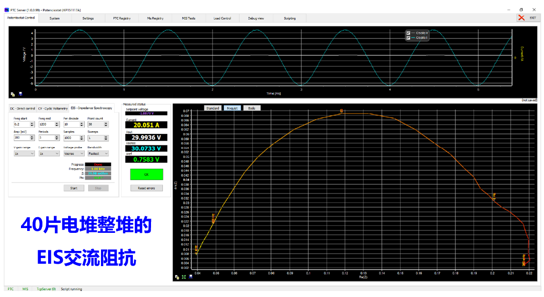Switch to the System tab
Image resolution: width=544 pixels, height=297 pixels.
point(54,19)
